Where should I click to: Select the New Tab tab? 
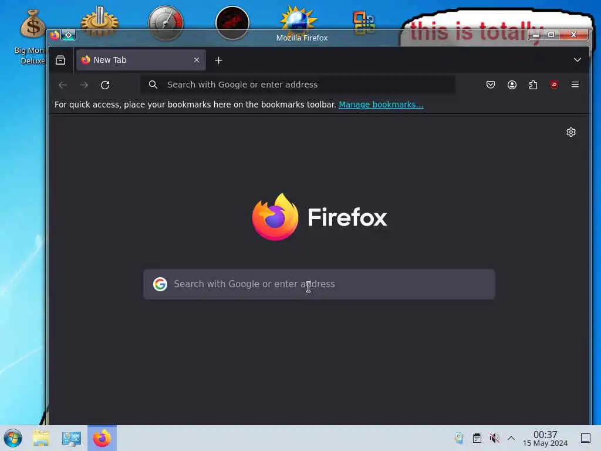tap(141, 60)
